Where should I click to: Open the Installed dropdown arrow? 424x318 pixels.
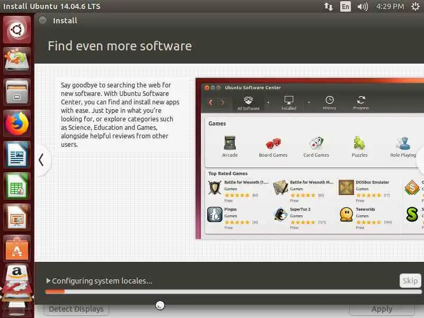tap(309, 103)
